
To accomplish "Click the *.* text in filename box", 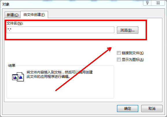I will (x=9, y=29).
